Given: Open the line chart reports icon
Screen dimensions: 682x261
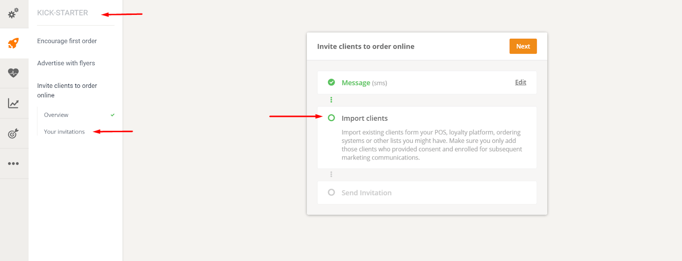Looking at the screenshot, I should point(14,103).
